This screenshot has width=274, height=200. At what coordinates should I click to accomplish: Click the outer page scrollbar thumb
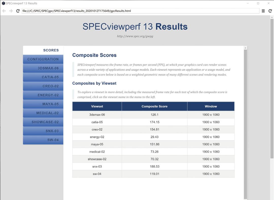(x=272, y=89)
